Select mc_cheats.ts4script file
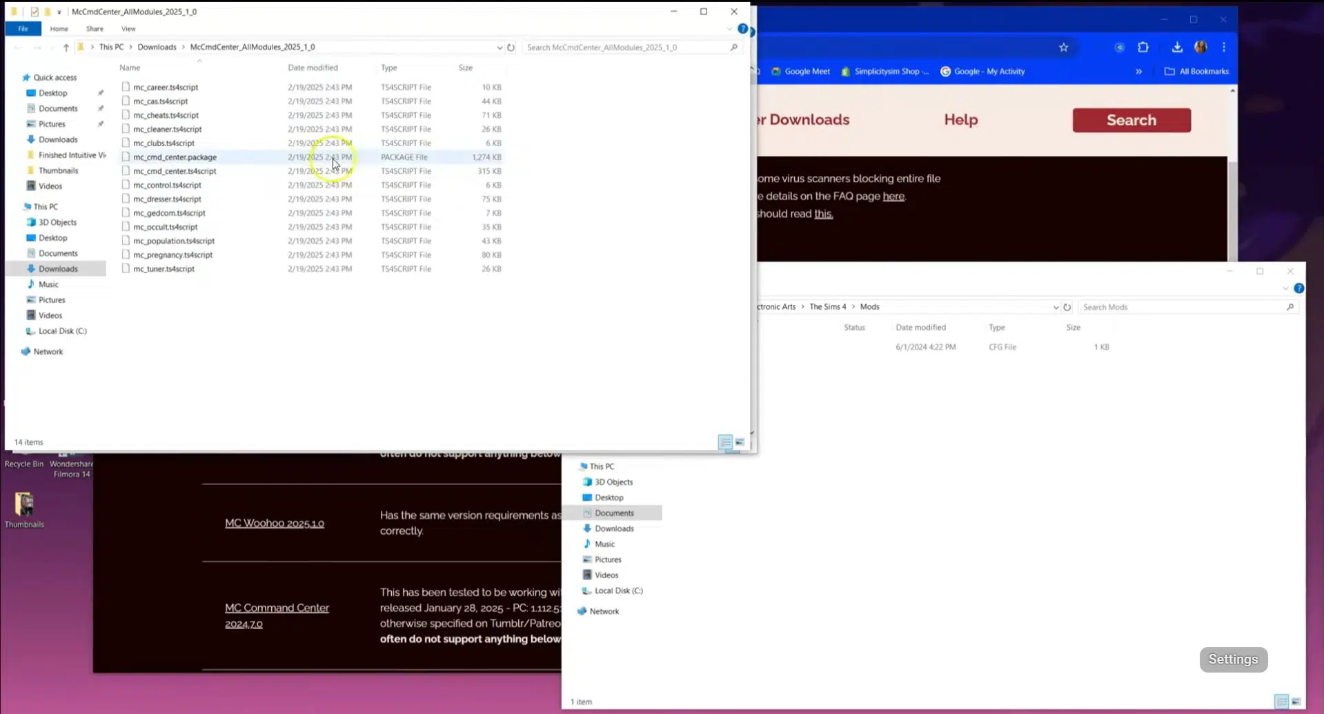 click(x=166, y=115)
